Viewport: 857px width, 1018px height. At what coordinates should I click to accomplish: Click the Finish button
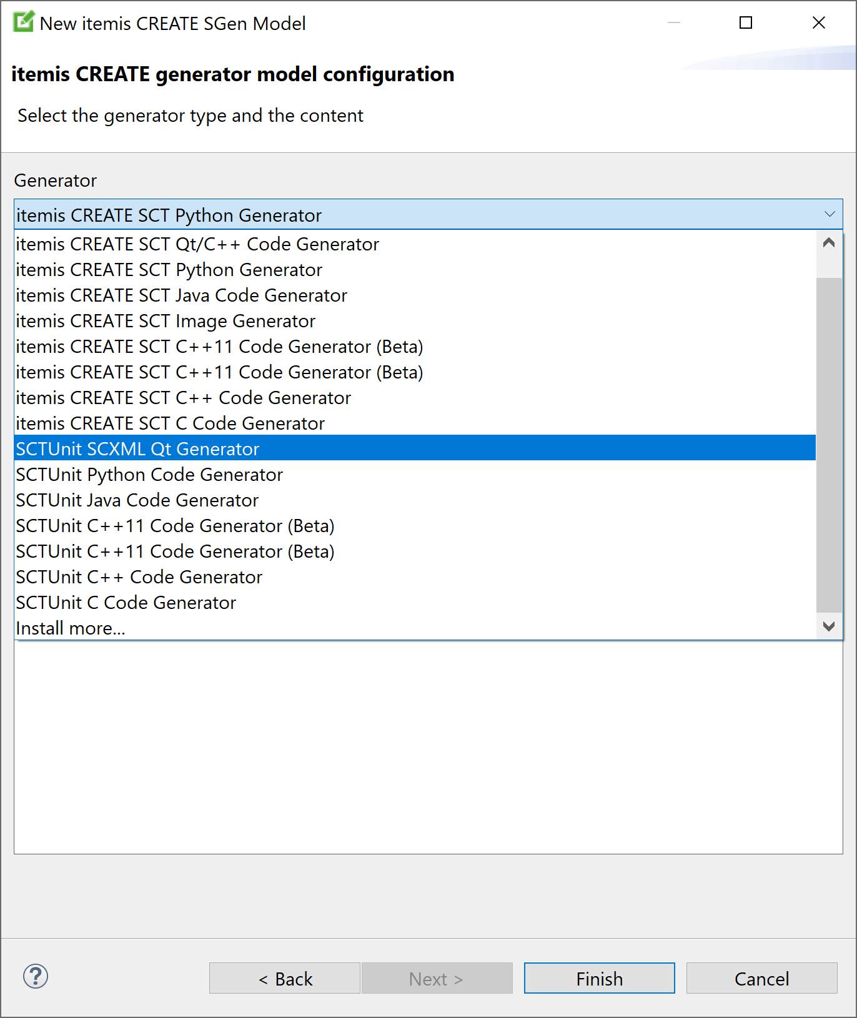(x=600, y=978)
